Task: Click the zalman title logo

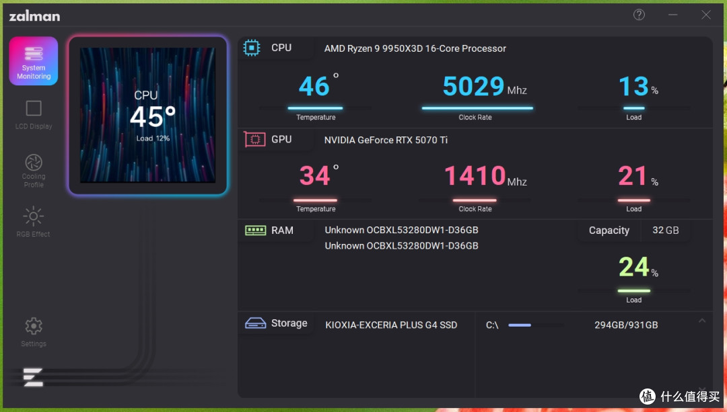Action: tap(35, 16)
